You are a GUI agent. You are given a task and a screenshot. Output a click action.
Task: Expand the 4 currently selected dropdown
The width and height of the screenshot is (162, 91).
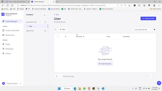coord(142,30)
